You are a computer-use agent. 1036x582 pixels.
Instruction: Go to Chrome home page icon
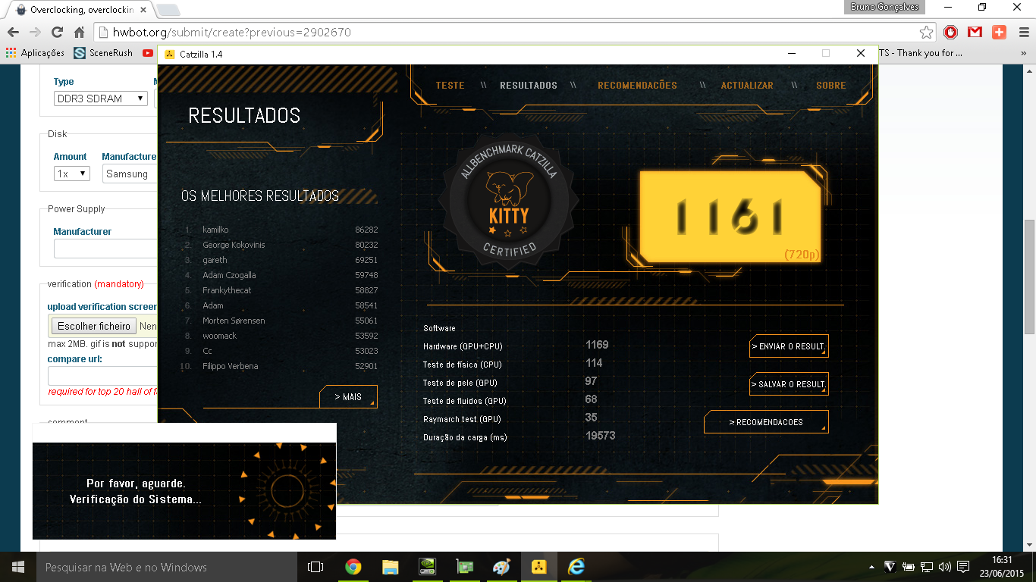[x=79, y=33]
